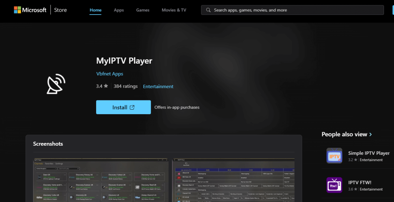This screenshot has width=394, height=202.
Task: Switch to the Home tab
Action: (95, 10)
